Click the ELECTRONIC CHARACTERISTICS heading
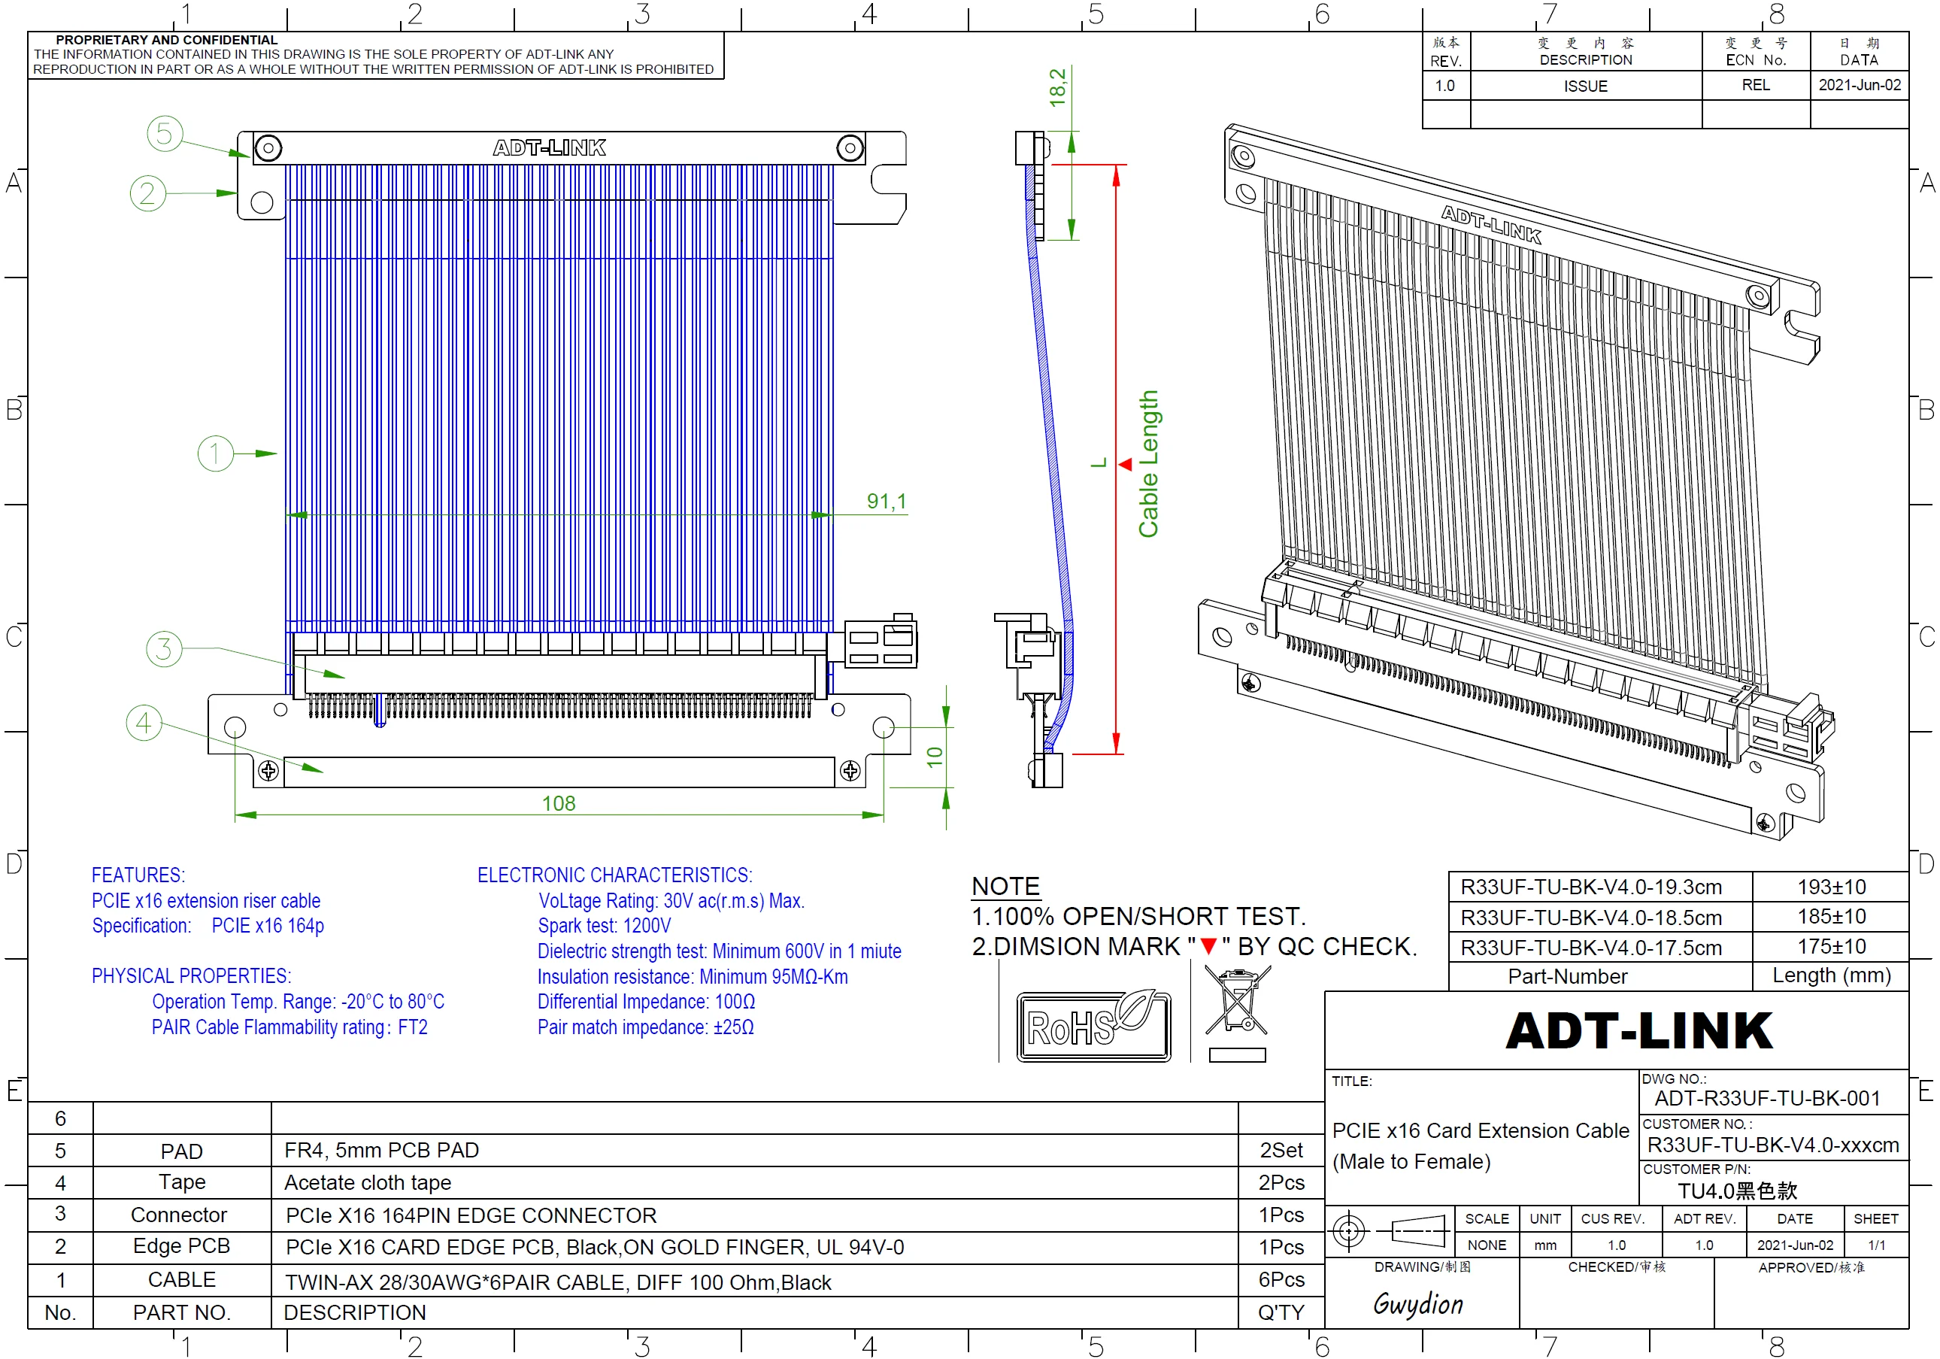The height and width of the screenshot is (1359, 1940). click(614, 875)
